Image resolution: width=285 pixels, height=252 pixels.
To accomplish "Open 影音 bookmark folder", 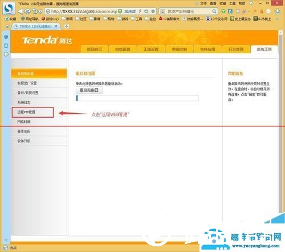I will pyautogui.click(x=95, y=19).
